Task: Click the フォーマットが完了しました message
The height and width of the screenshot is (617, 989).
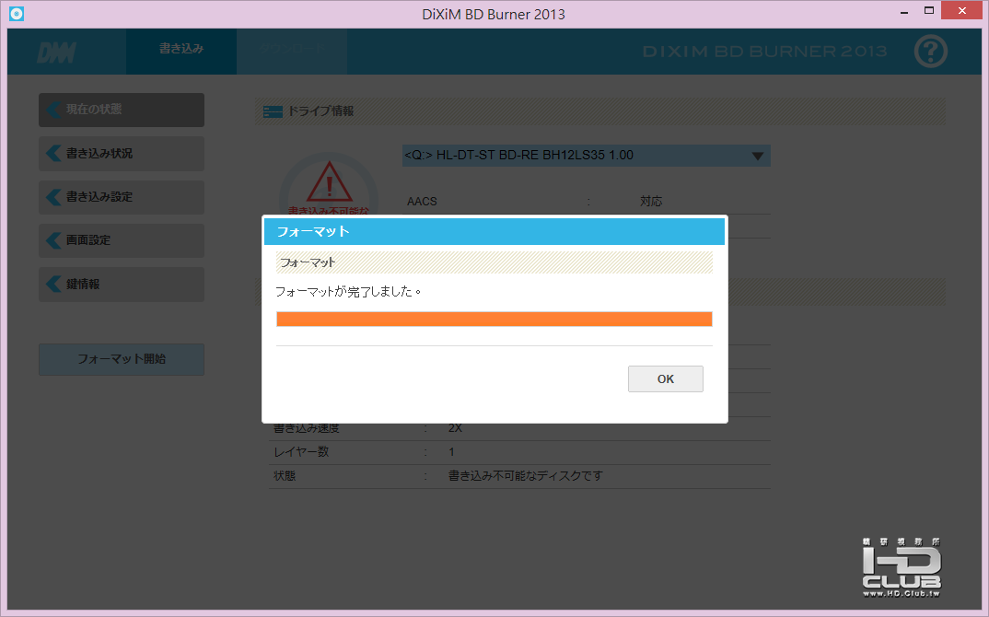Action: point(348,292)
